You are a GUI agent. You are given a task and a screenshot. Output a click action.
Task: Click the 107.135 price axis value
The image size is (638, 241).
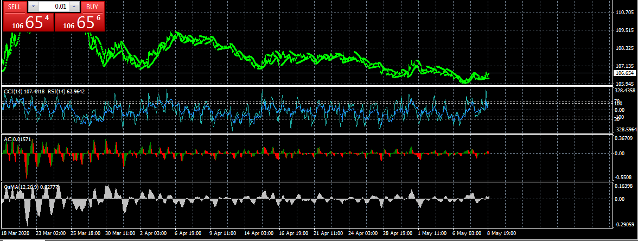click(624, 66)
